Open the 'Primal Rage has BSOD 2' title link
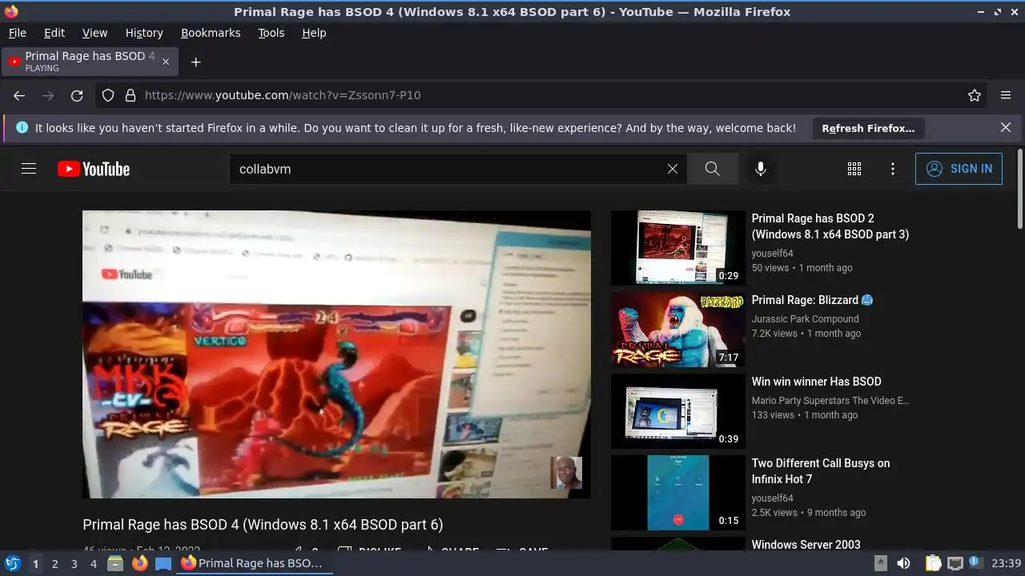 click(830, 226)
